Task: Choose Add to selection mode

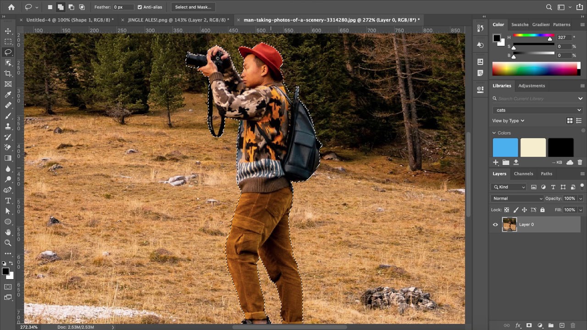Action: pos(61,7)
